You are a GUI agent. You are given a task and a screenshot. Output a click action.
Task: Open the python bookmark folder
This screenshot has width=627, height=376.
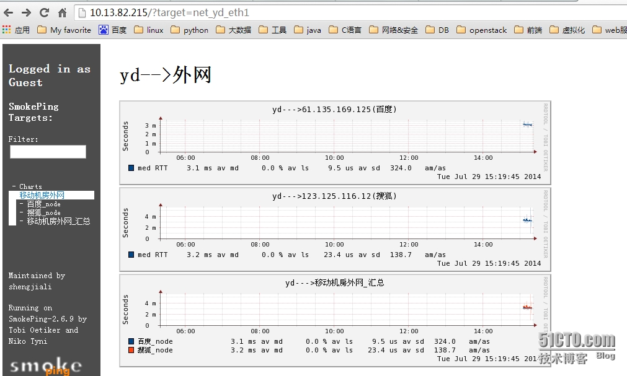point(190,30)
